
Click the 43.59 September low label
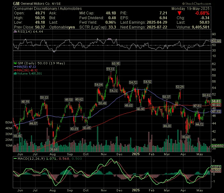click(74, 129)
